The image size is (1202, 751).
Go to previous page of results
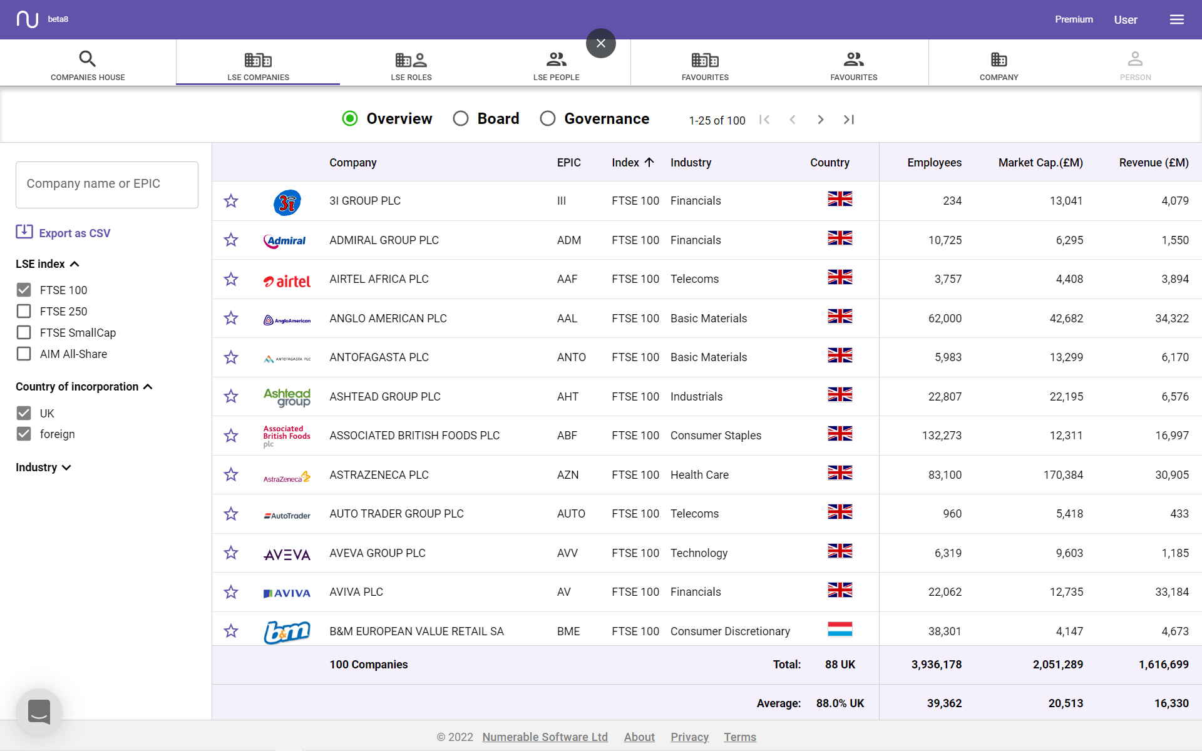(793, 120)
